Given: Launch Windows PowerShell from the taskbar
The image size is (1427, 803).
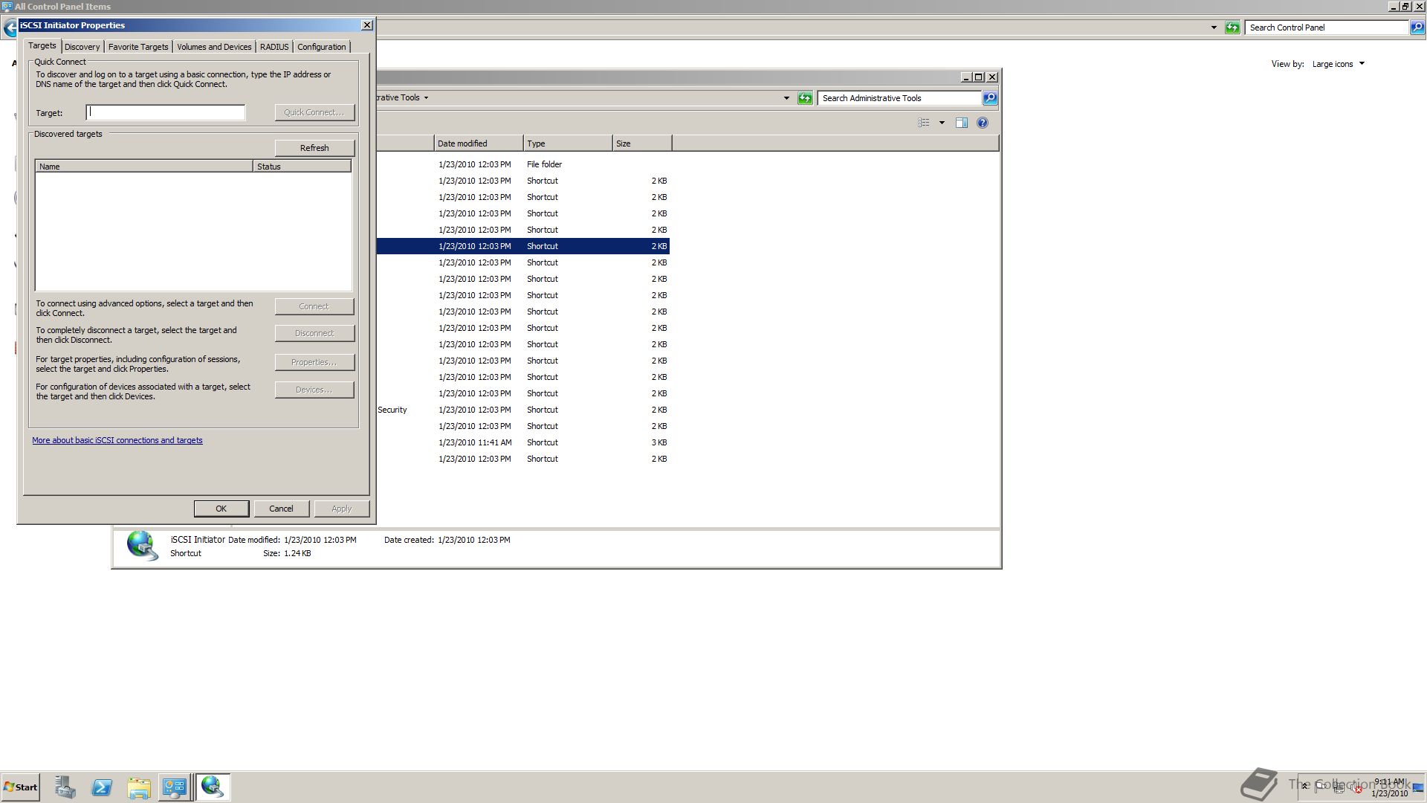Looking at the screenshot, I should 102,787.
